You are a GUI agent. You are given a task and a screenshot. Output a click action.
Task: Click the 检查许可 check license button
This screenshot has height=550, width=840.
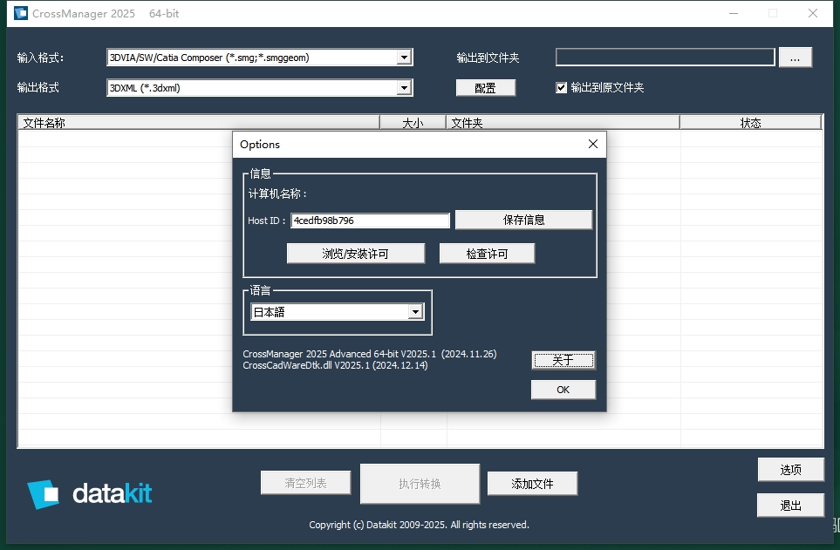tap(487, 254)
